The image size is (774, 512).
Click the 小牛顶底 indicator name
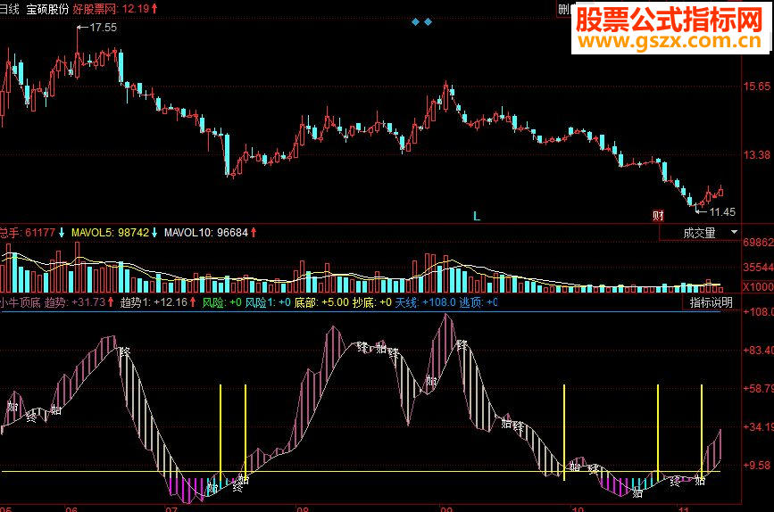21,302
